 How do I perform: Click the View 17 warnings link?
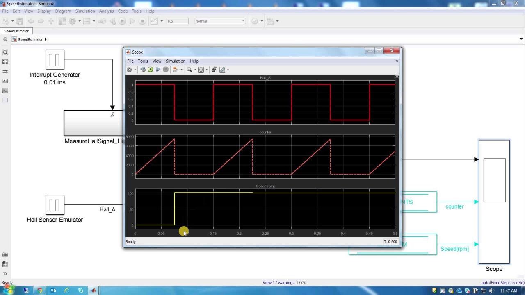(278, 283)
